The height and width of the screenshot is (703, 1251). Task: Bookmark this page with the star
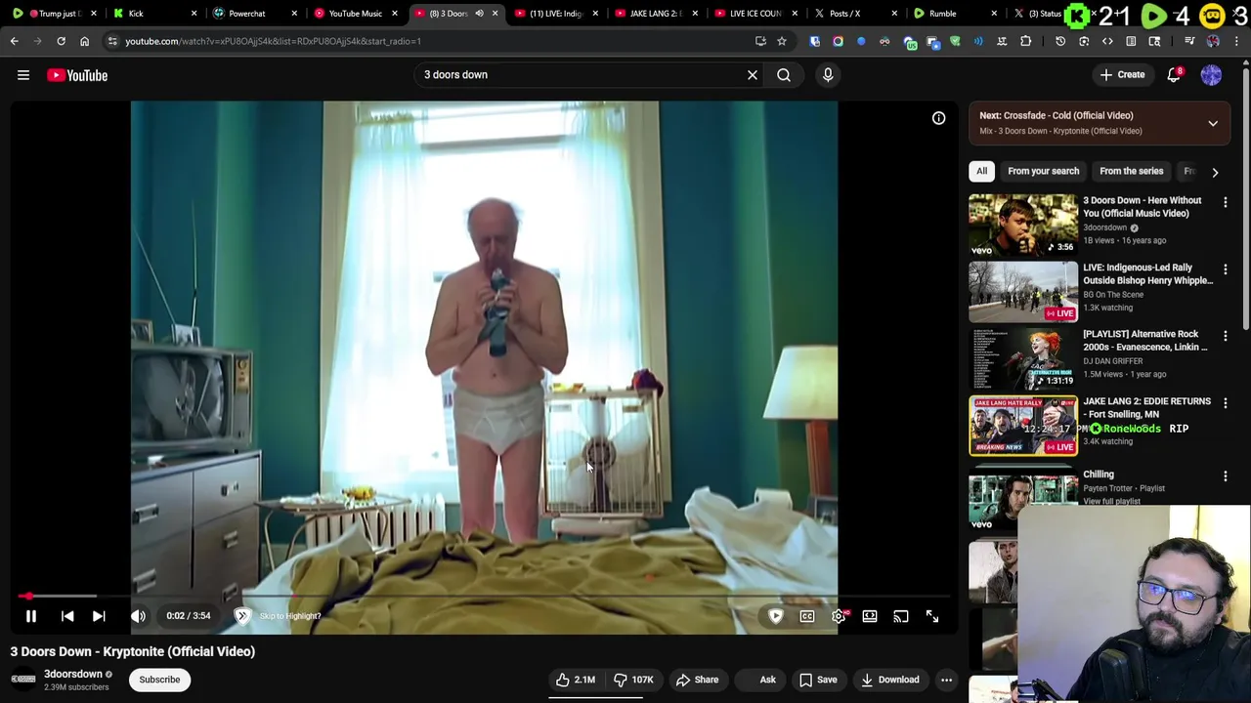coord(782,41)
